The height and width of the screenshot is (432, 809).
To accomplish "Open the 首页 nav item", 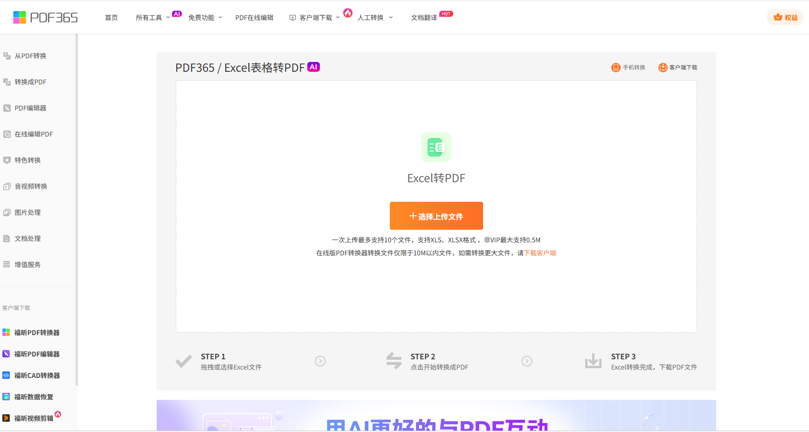I will pos(111,18).
